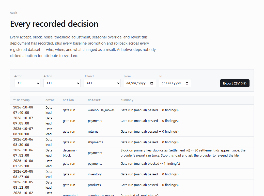Image resolution: width=264 pixels, height=196 pixels.
Task: Click 'Data lead' actor in products row
Action: [x=49, y=185]
